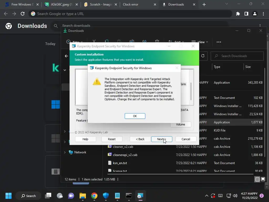This screenshot has width=269, height=202.
Task: Click the Search Downloads box in Explorer
Action: tap(237, 56)
